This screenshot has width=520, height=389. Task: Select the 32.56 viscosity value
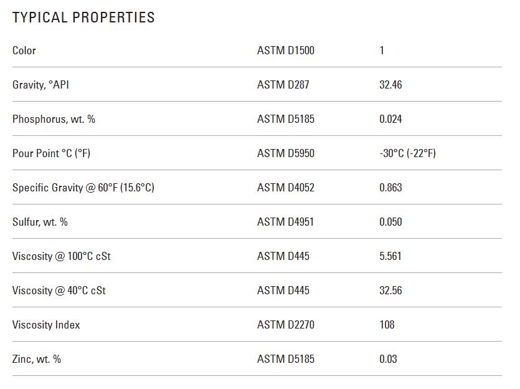(x=390, y=291)
